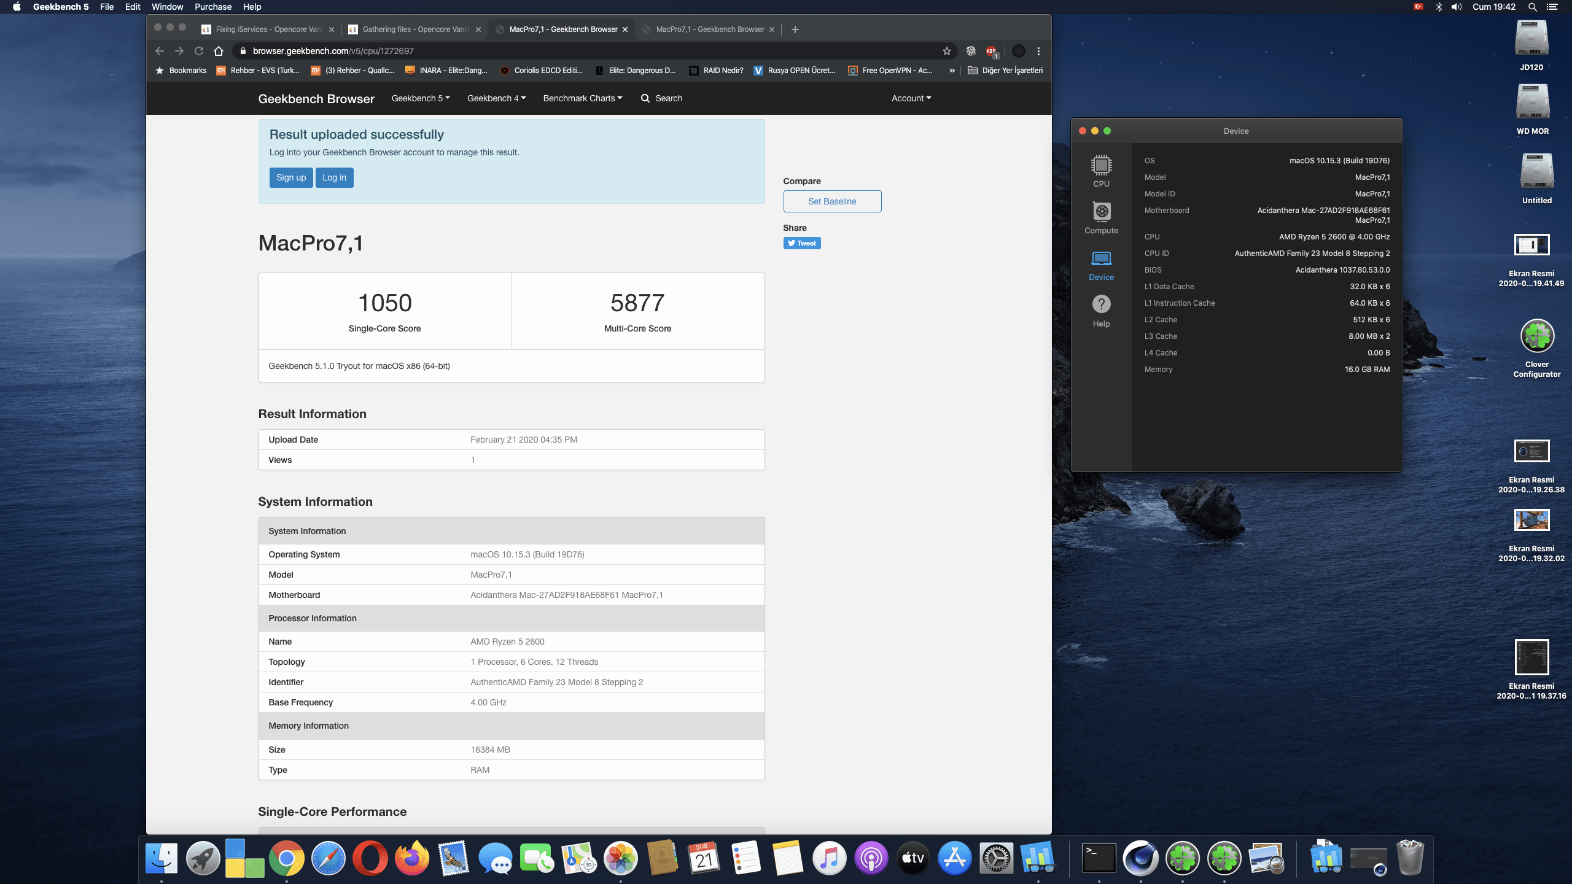Expand the Geekbench 5 dropdown
Screen dimensions: 1572x884
pos(421,98)
